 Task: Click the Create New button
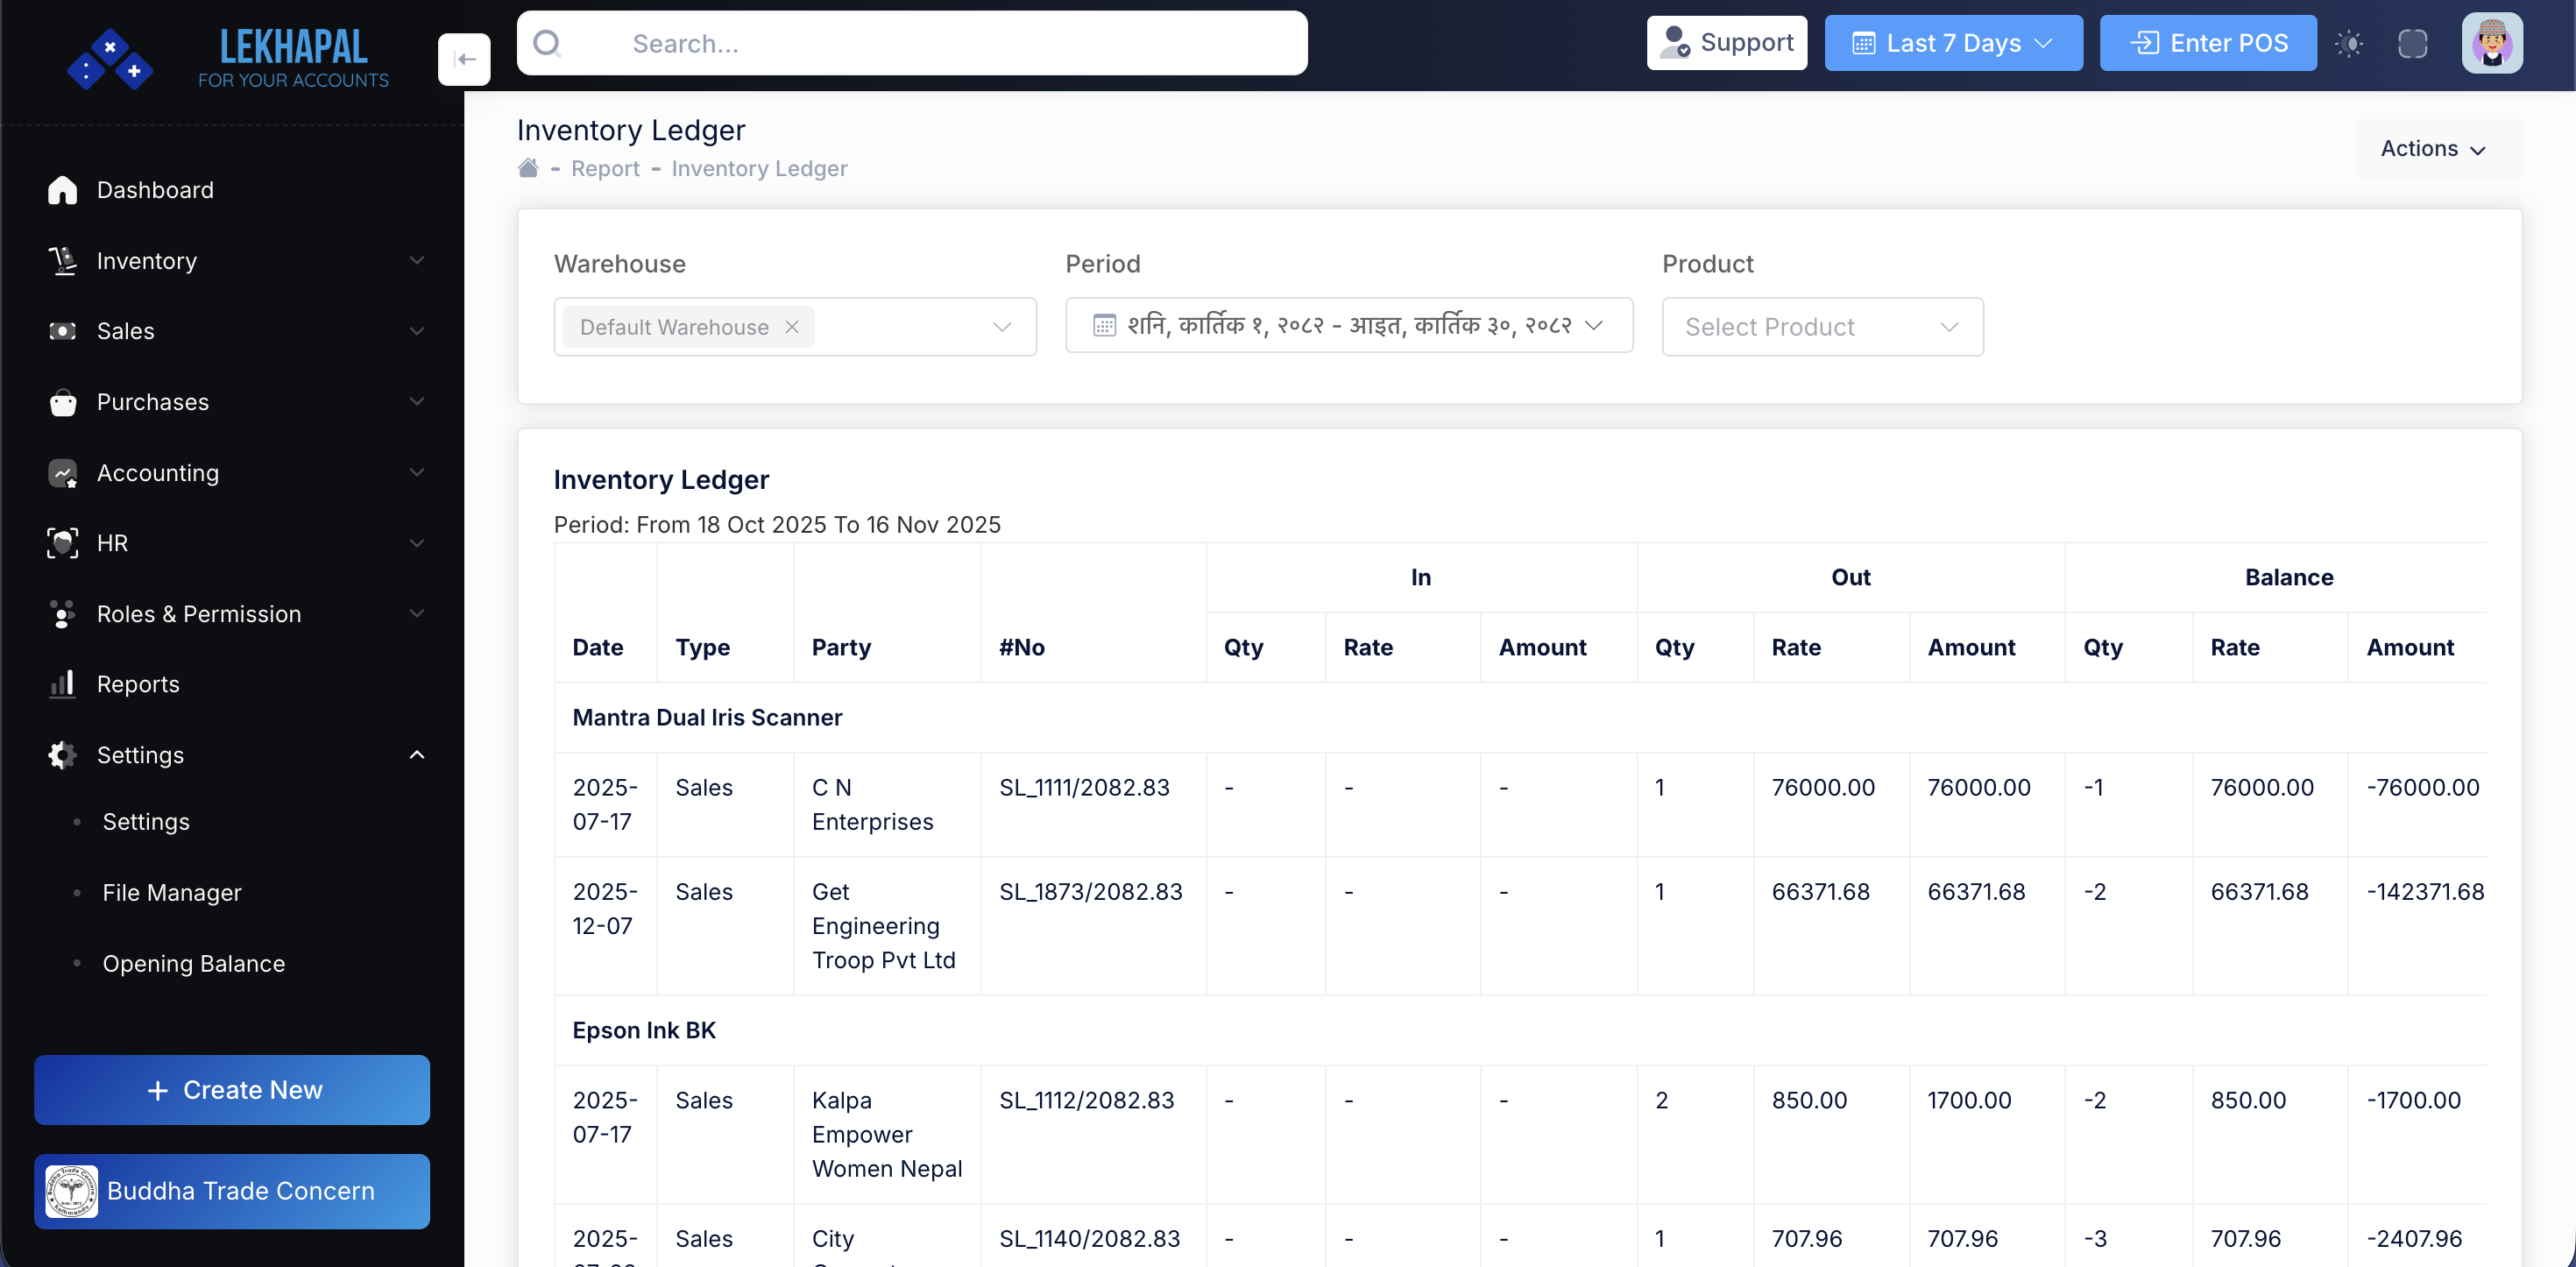coord(232,1090)
